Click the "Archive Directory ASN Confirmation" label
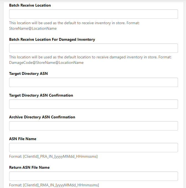This screenshot has height=188, width=186. 42,117
